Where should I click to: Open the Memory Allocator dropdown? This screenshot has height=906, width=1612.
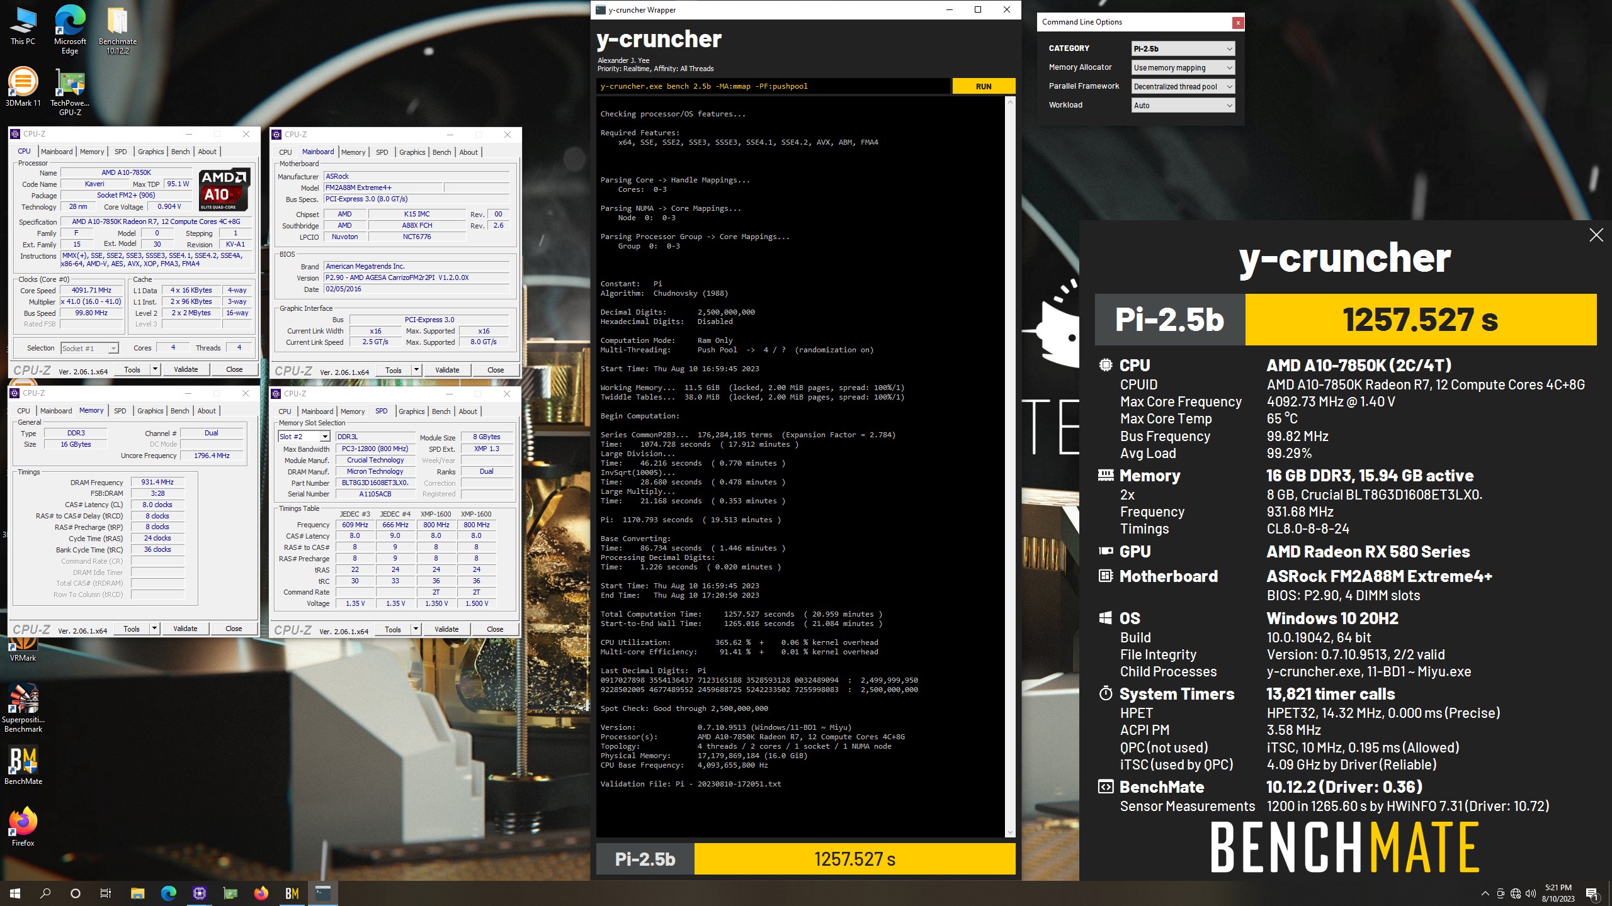coord(1183,67)
